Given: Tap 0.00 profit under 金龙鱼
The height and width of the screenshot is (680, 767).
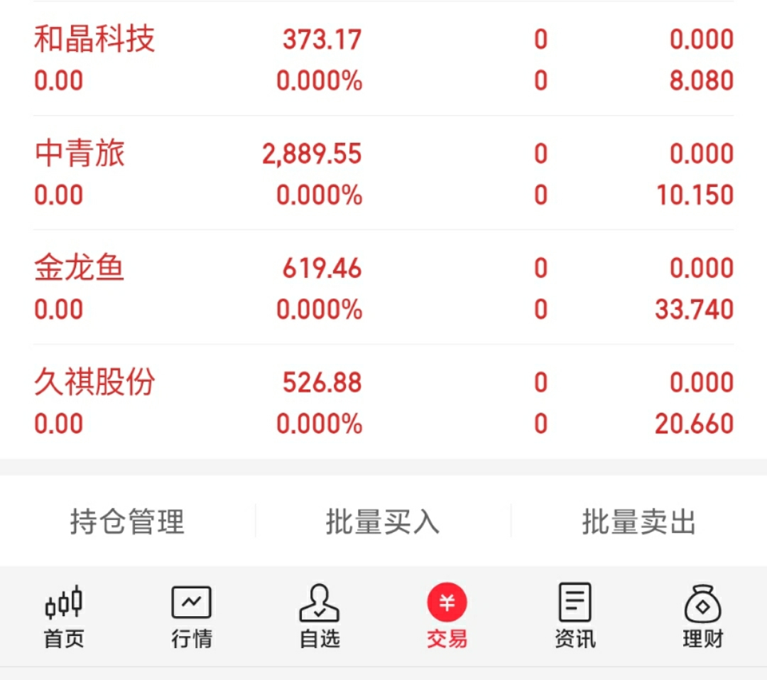Looking at the screenshot, I should 59,309.
